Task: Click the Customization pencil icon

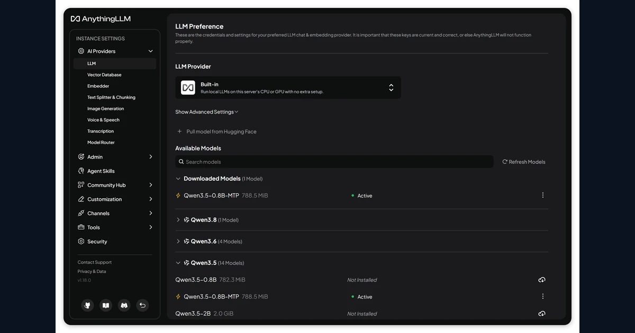Action: pyautogui.click(x=81, y=199)
